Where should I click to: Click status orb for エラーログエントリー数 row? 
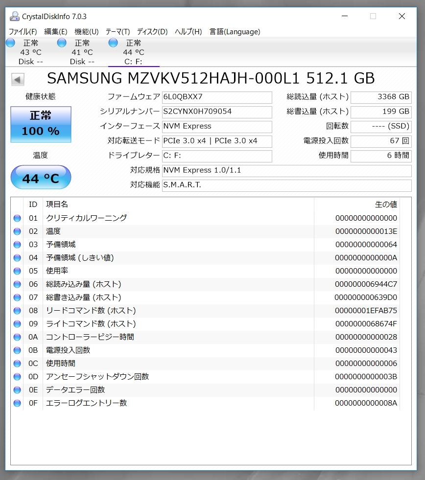coord(17,403)
